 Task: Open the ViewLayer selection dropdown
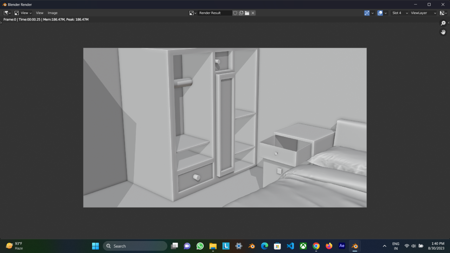click(422, 13)
